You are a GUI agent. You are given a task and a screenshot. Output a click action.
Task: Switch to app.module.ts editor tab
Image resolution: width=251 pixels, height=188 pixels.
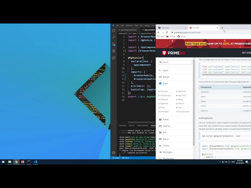click(148, 30)
